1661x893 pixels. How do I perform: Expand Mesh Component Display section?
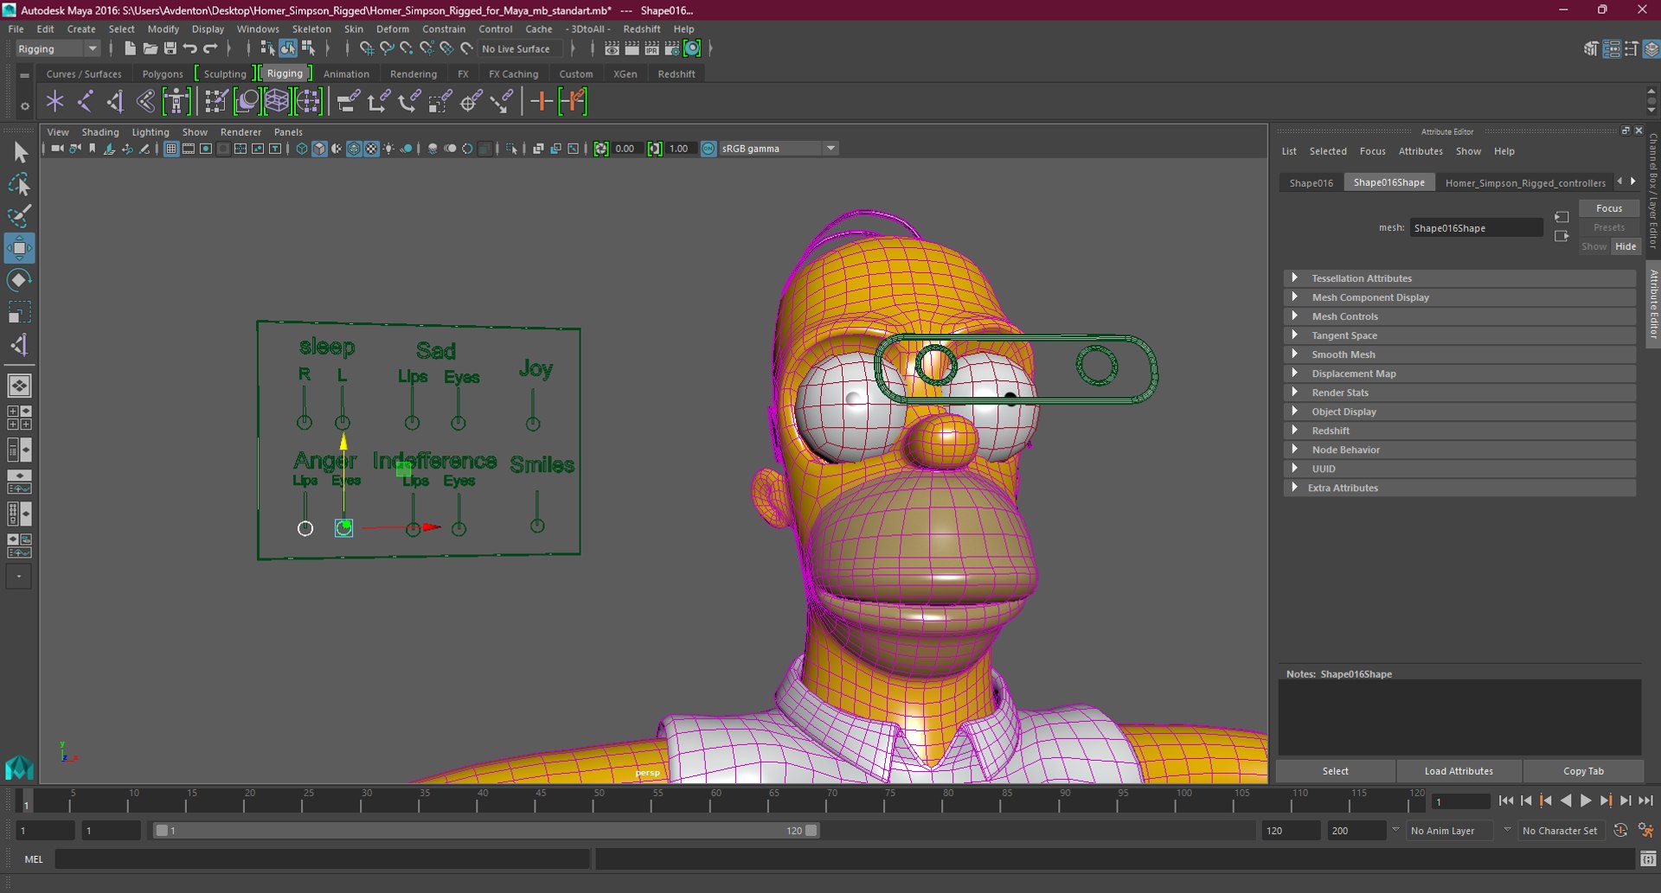[1459, 297]
